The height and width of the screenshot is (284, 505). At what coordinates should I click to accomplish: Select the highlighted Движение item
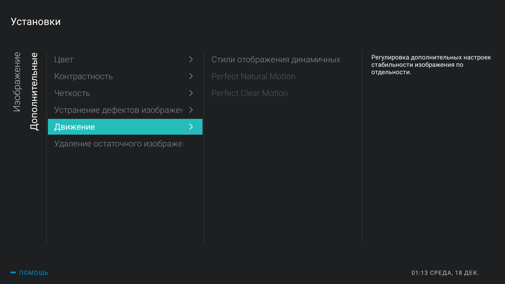(x=74, y=127)
